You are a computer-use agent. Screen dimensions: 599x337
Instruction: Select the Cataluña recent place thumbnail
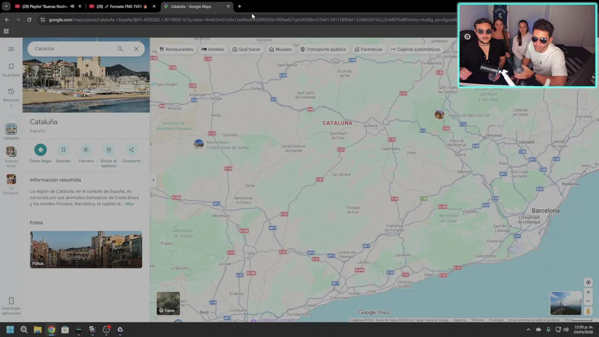point(11,129)
